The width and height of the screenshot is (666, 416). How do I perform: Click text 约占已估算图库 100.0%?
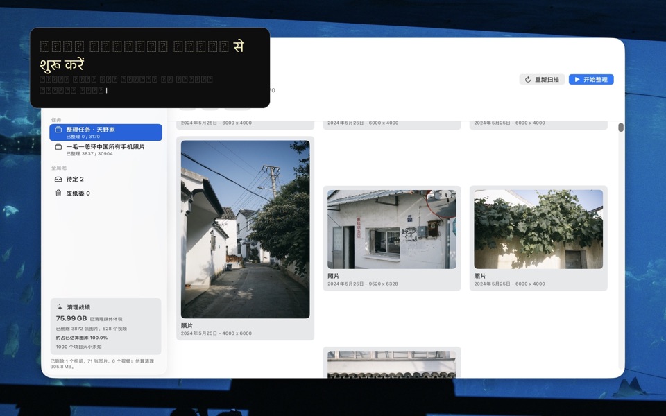[x=82, y=338]
